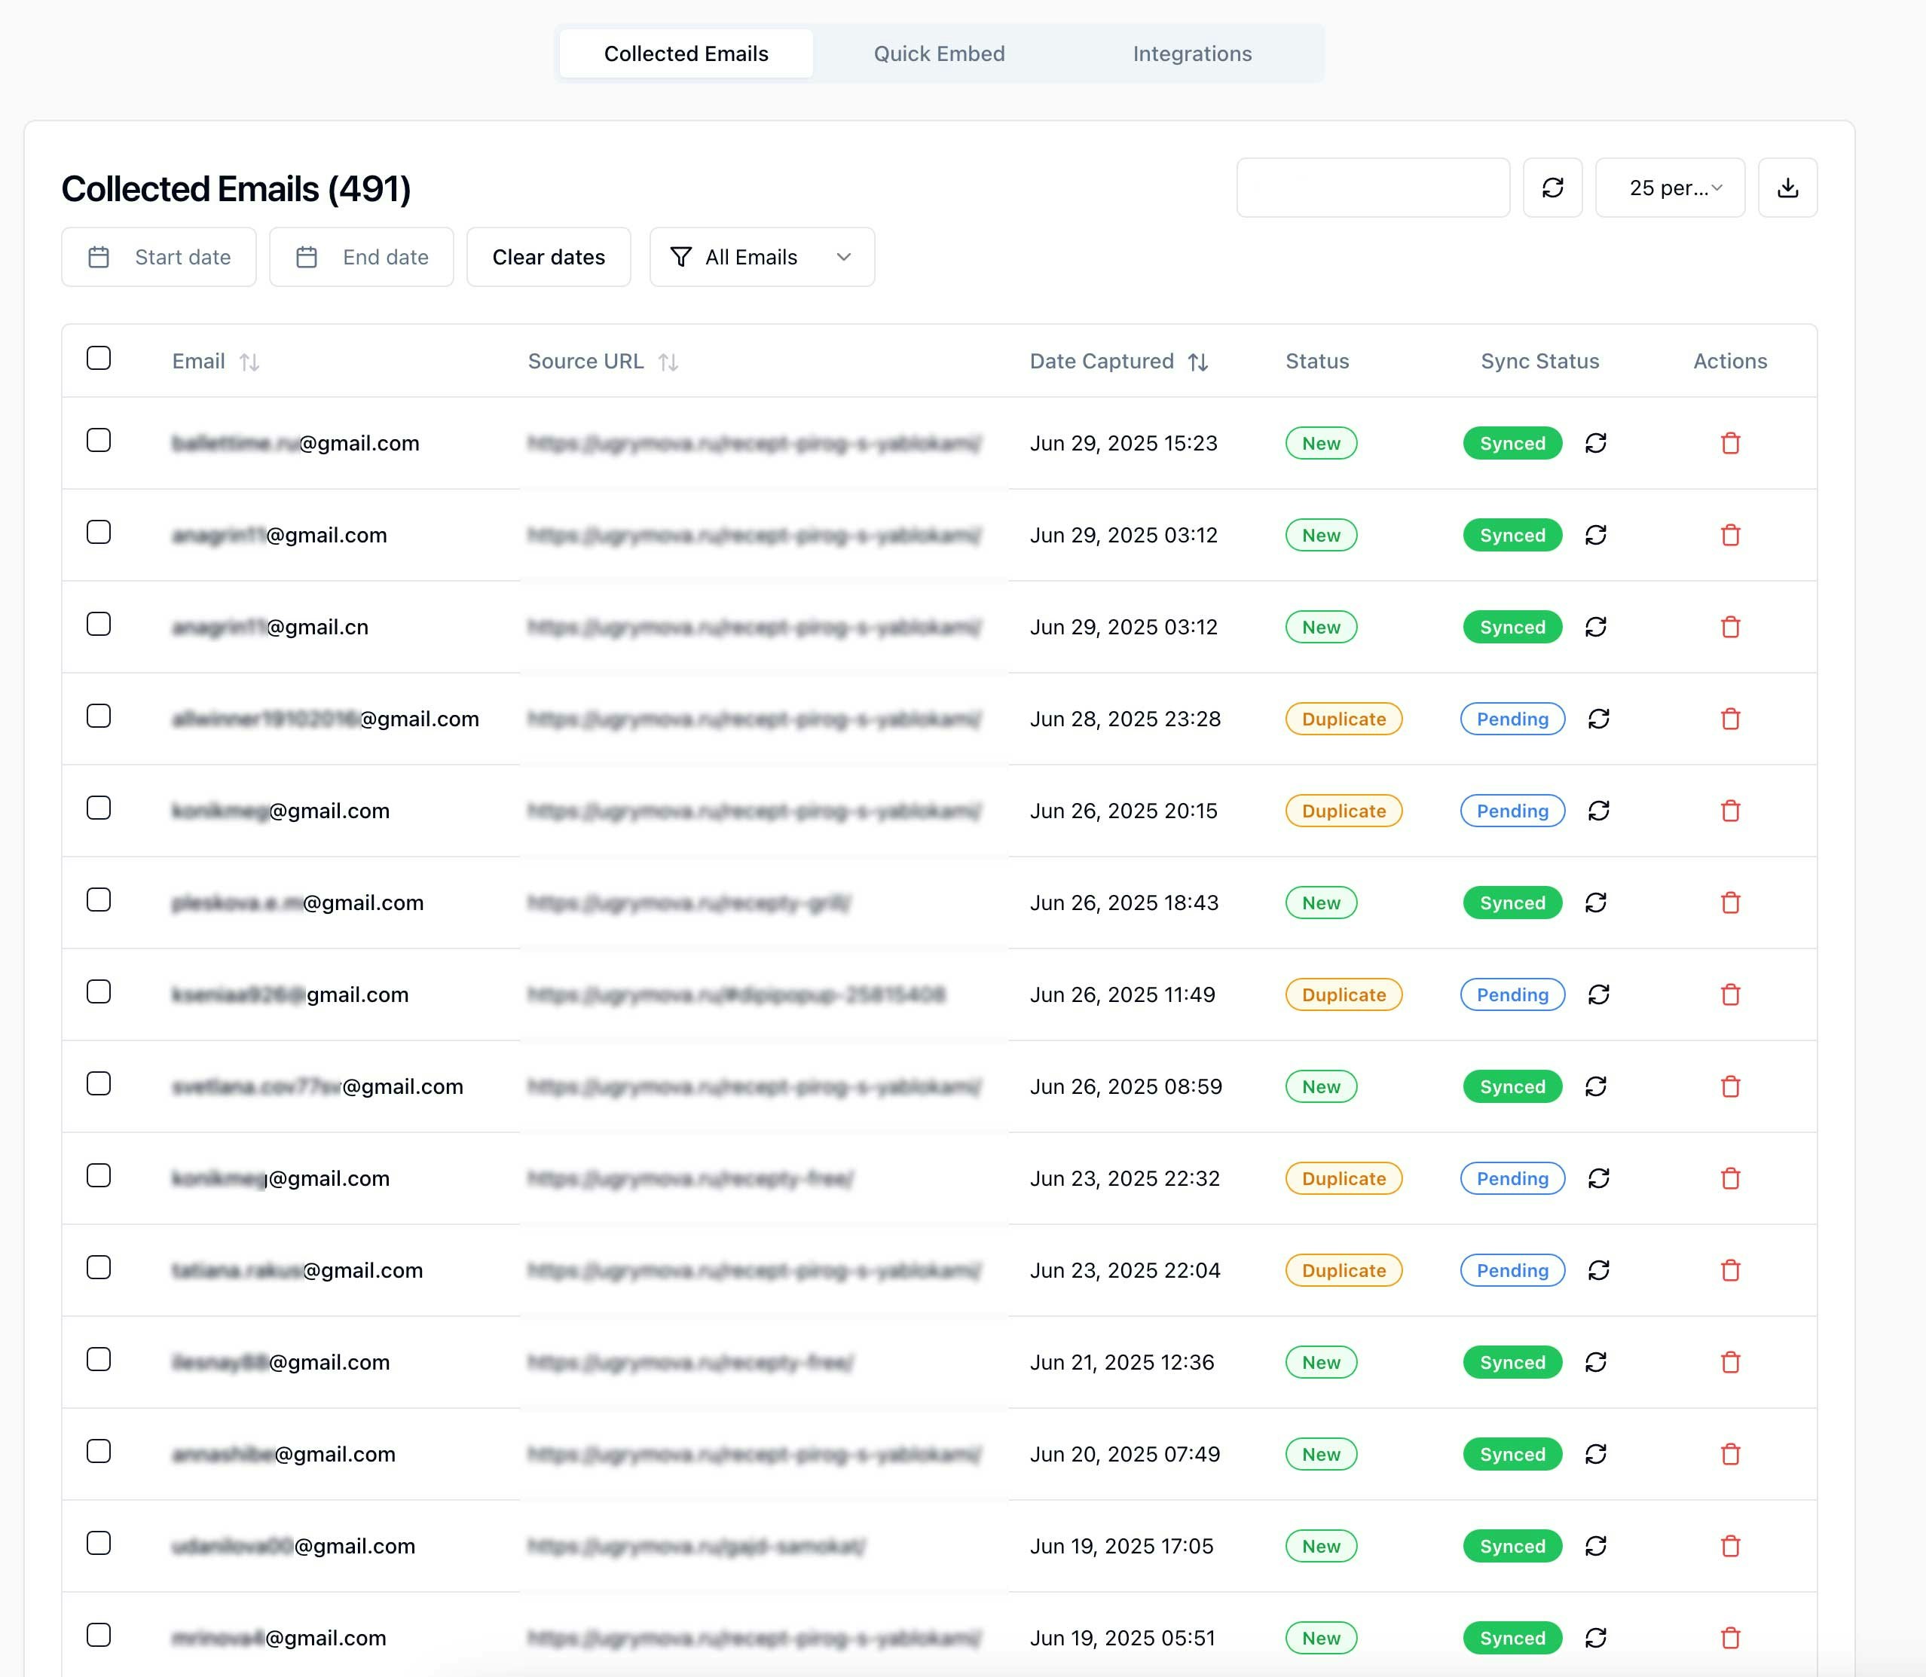Click the download export icon button
The height and width of the screenshot is (1677, 1926).
[1787, 187]
